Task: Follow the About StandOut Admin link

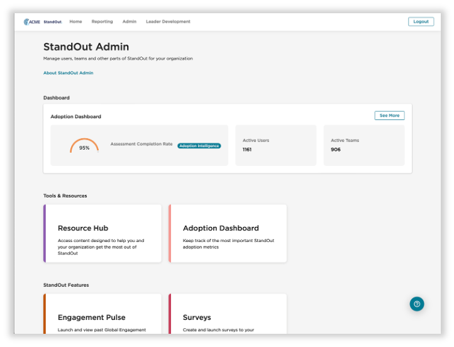Action: [x=68, y=73]
